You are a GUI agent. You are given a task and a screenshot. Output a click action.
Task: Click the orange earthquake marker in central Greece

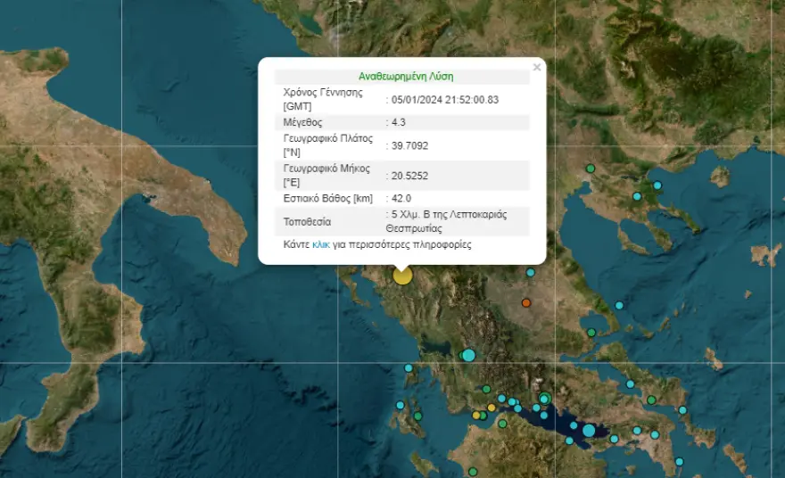point(526,303)
